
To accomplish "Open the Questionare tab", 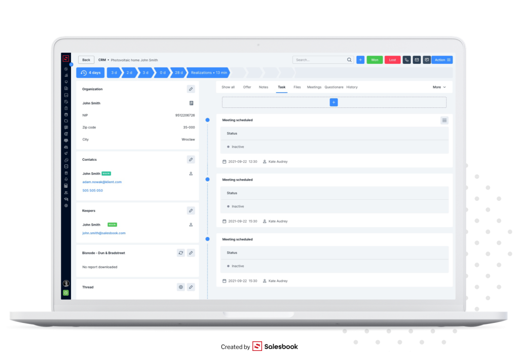I will pos(333,87).
